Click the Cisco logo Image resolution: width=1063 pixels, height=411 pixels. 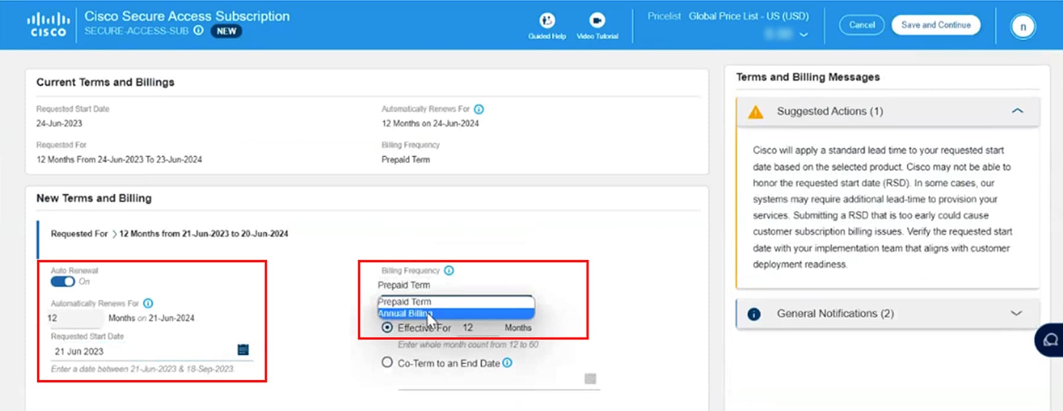pyautogui.click(x=48, y=25)
